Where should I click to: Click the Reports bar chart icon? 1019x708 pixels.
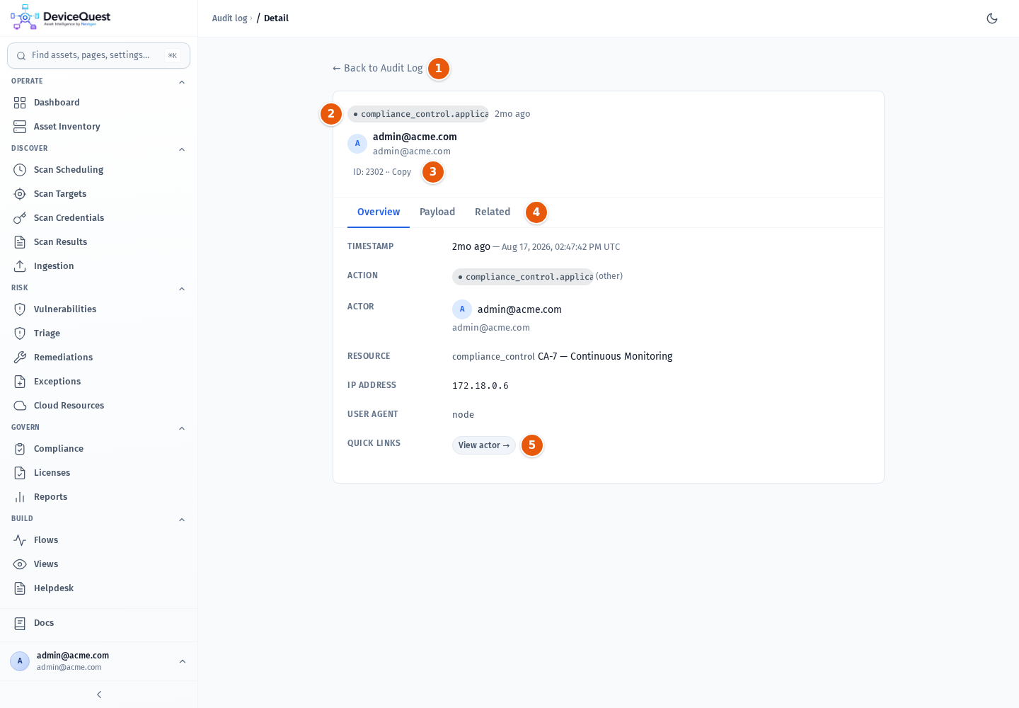20,497
